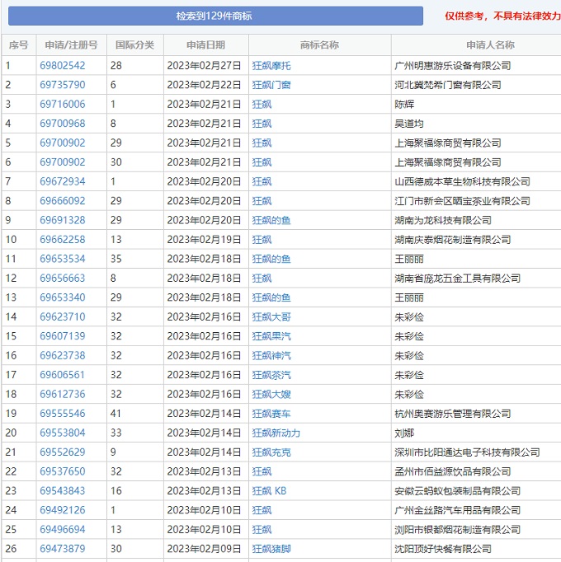Image resolution: width=561 pixels, height=562 pixels.
Task: Select applicant 湖南庆泰烟花制造有限公司
Action: point(453,240)
